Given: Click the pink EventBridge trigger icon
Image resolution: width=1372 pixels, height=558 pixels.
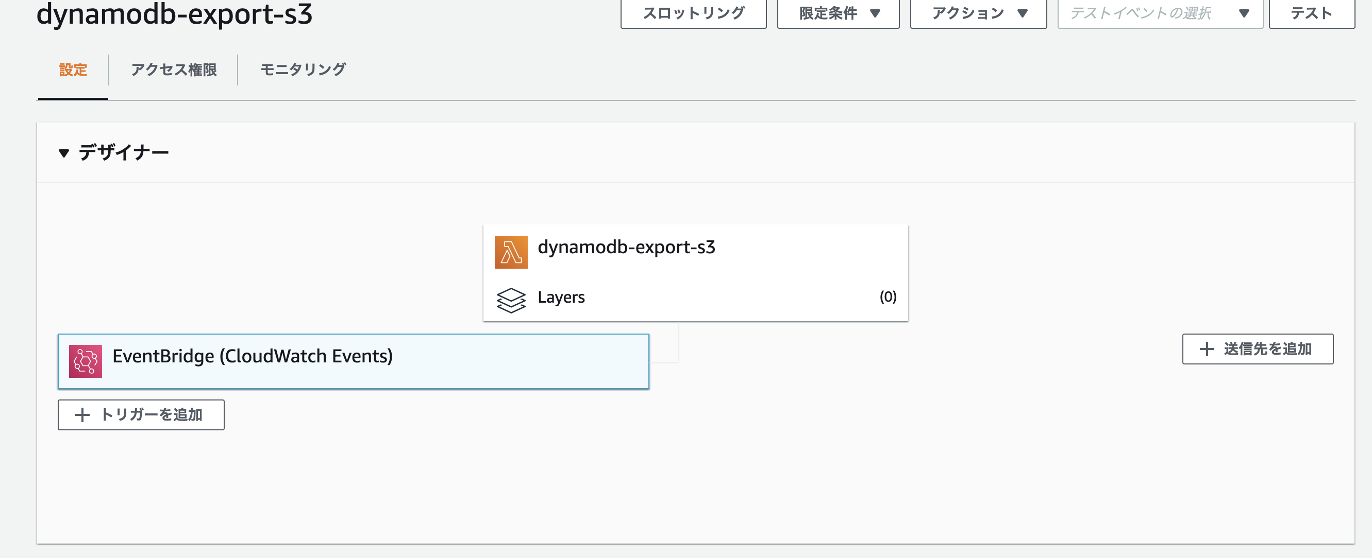Looking at the screenshot, I should click(x=85, y=361).
